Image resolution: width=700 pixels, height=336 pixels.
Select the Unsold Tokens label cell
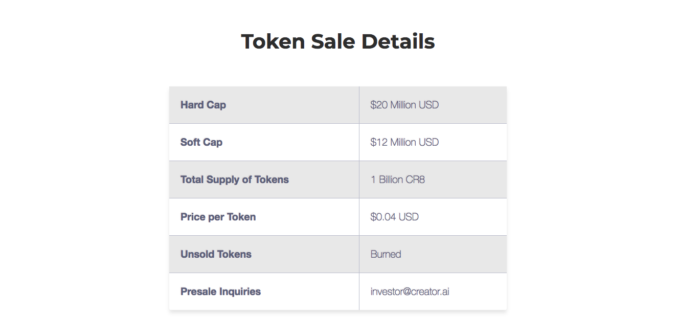point(264,254)
